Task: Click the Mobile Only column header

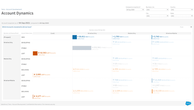Action: 132,33
